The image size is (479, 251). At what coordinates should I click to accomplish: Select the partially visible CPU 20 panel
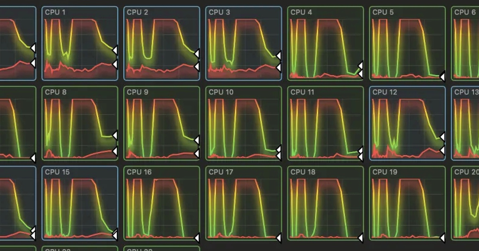coord(465,203)
